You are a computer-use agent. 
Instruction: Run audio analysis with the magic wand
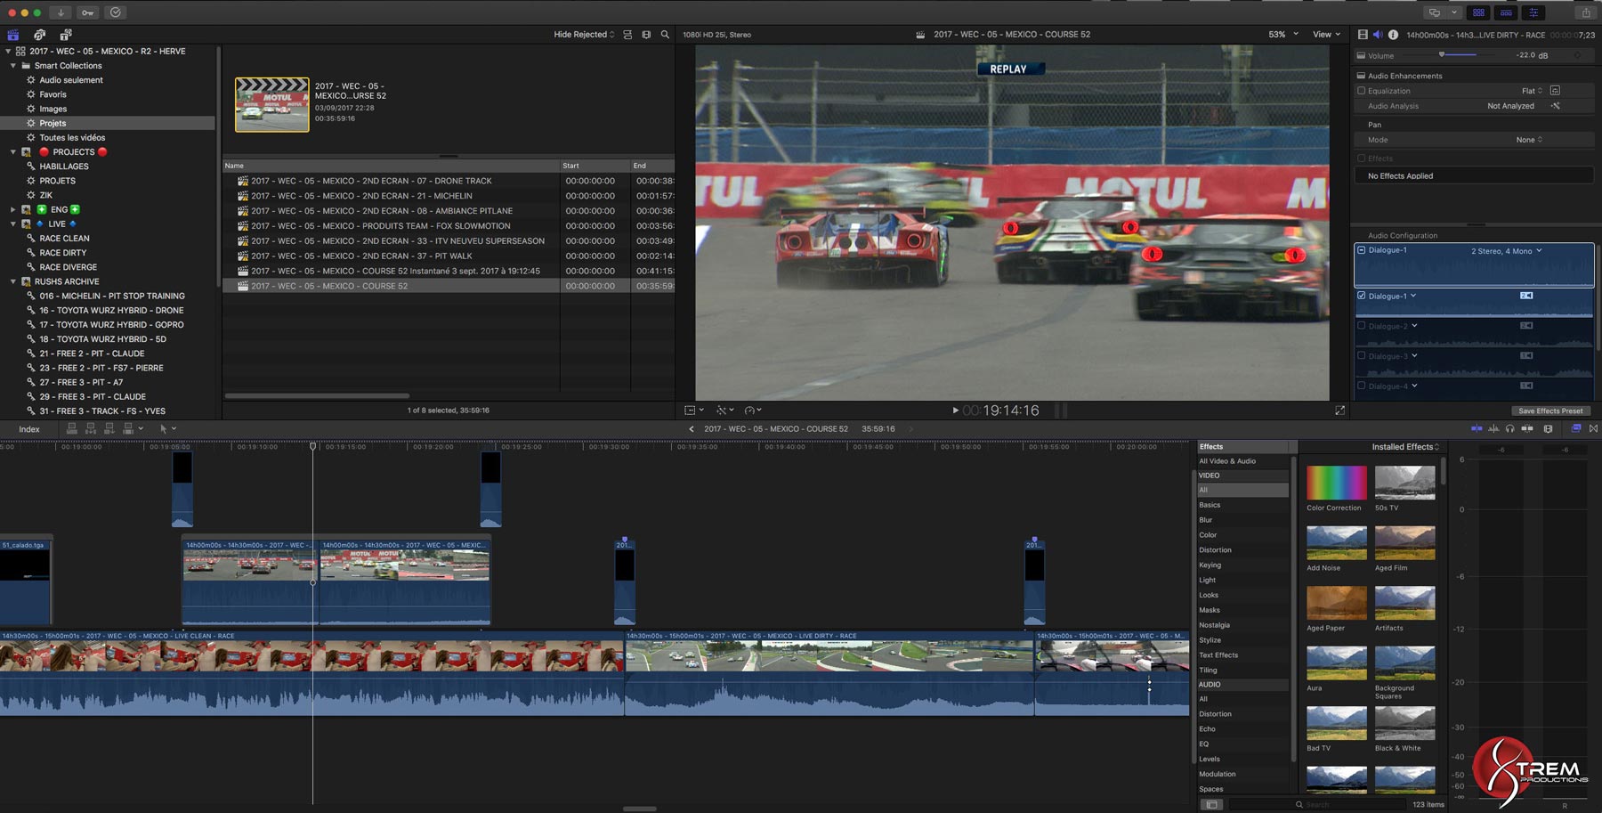tap(1555, 106)
